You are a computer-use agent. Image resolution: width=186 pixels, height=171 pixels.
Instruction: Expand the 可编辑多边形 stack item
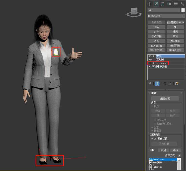tap(150, 66)
